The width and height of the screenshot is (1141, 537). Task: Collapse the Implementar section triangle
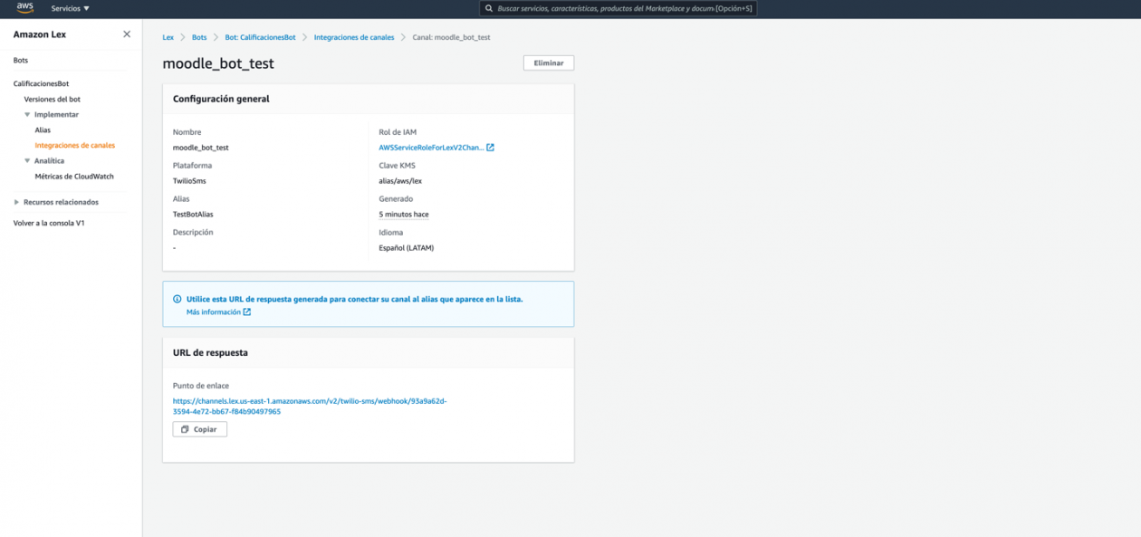point(27,115)
